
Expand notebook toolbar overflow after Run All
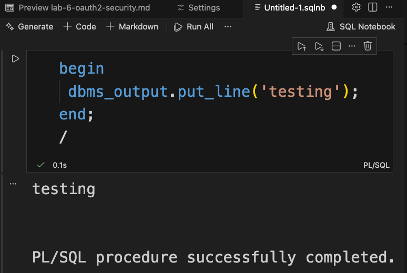click(228, 26)
